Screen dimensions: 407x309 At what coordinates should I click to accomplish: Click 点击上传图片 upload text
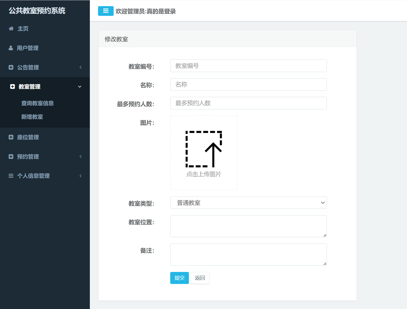point(204,174)
